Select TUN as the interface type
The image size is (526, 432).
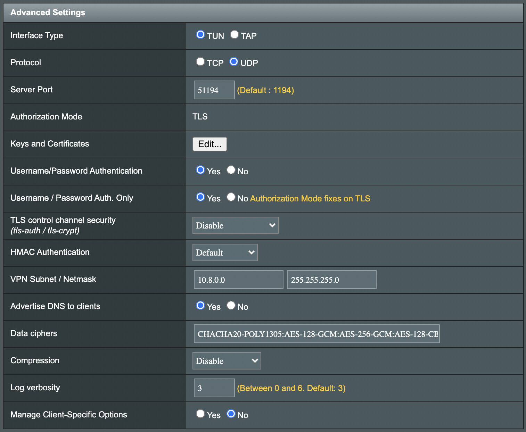point(200,35)
